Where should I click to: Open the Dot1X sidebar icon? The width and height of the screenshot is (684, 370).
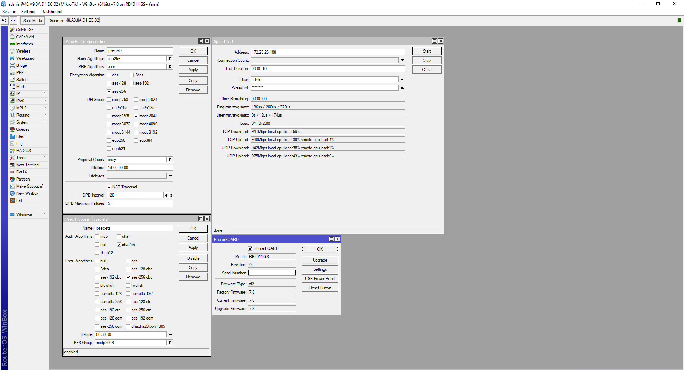coord(12,172)
